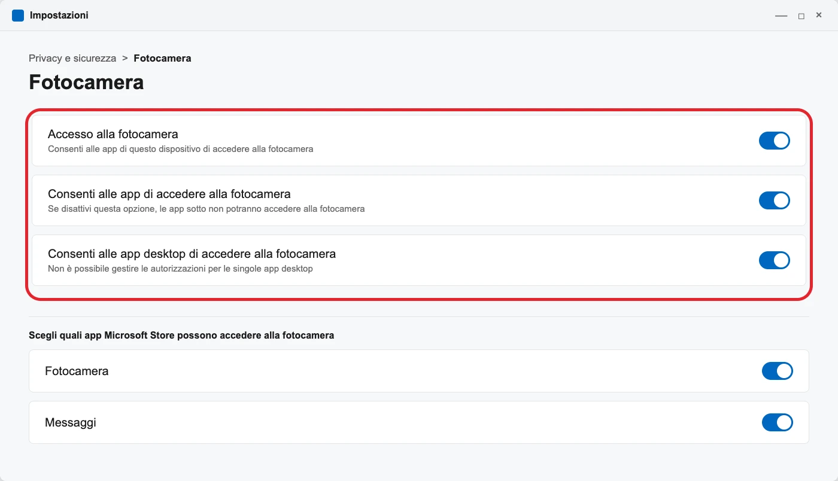Click the bold 'Fotocamera' breadcrumb item

pyautogui.click(x=162, y=58)
